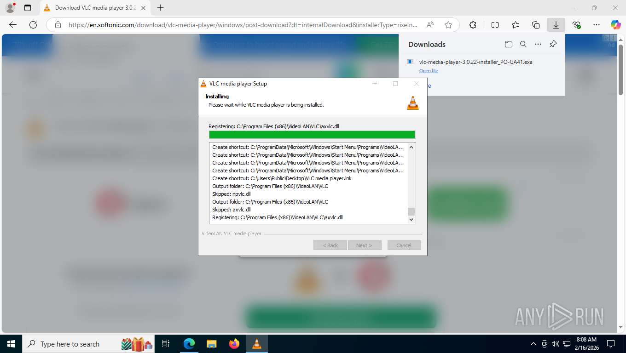Image resolution: width=626 pixels, height=353 pixels.
Task: Click the Cancel button in VLC Setup
Action: [404, 245]
